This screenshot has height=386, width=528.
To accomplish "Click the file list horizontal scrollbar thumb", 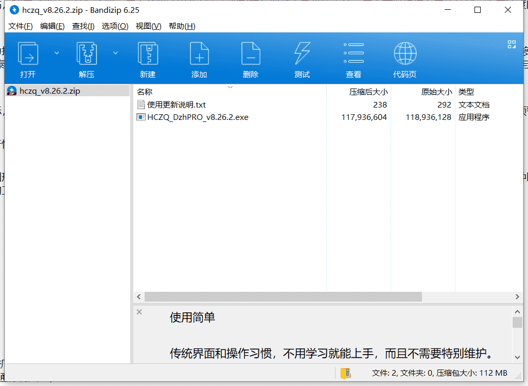I will coord(283,297).
